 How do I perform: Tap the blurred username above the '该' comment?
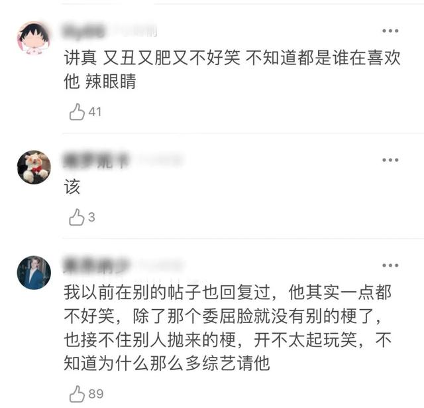pos(96,161)
